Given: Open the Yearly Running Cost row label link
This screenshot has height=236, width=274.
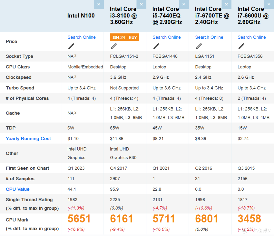Looking at the screenshot, I should [28, 138].
